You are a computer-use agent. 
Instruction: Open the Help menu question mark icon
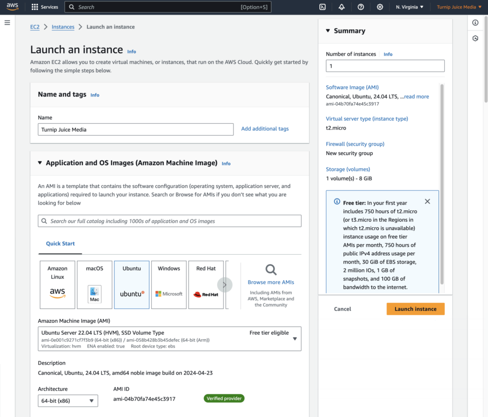[x=360, y=7]
